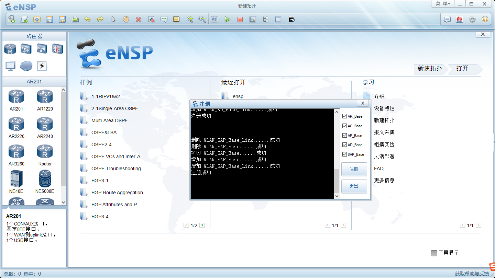Click the Save topology disk icon
The width and height of the screenshot is (495, 278).
[49, 19]
